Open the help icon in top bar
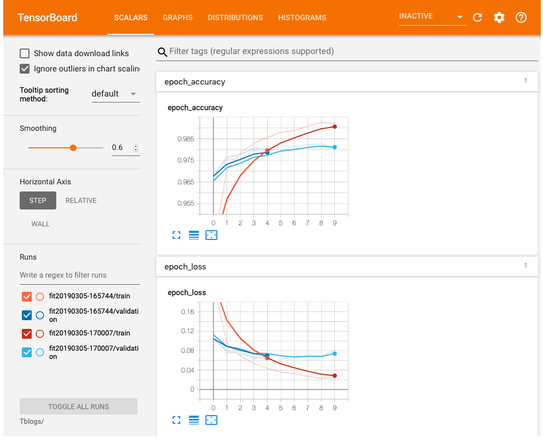543x444 pixels. (x=521, y=17)
